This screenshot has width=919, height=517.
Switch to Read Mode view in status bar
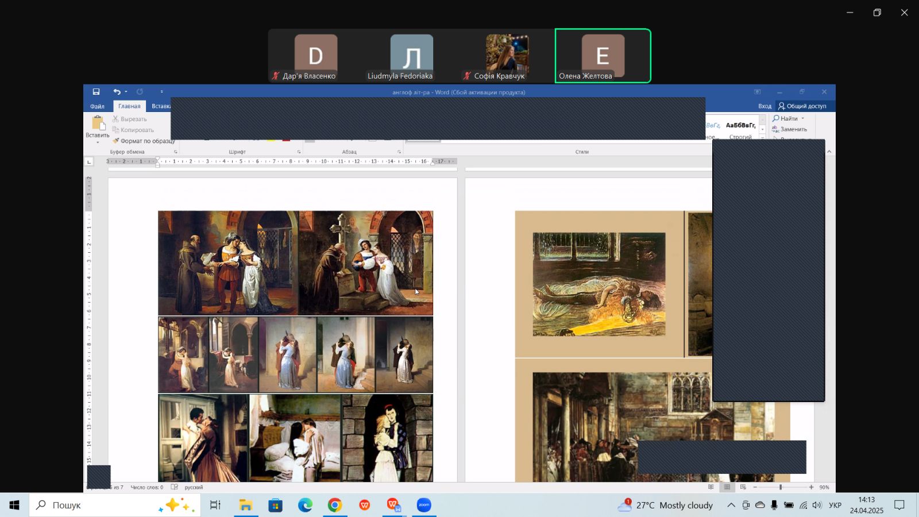(x=711, y=487)
